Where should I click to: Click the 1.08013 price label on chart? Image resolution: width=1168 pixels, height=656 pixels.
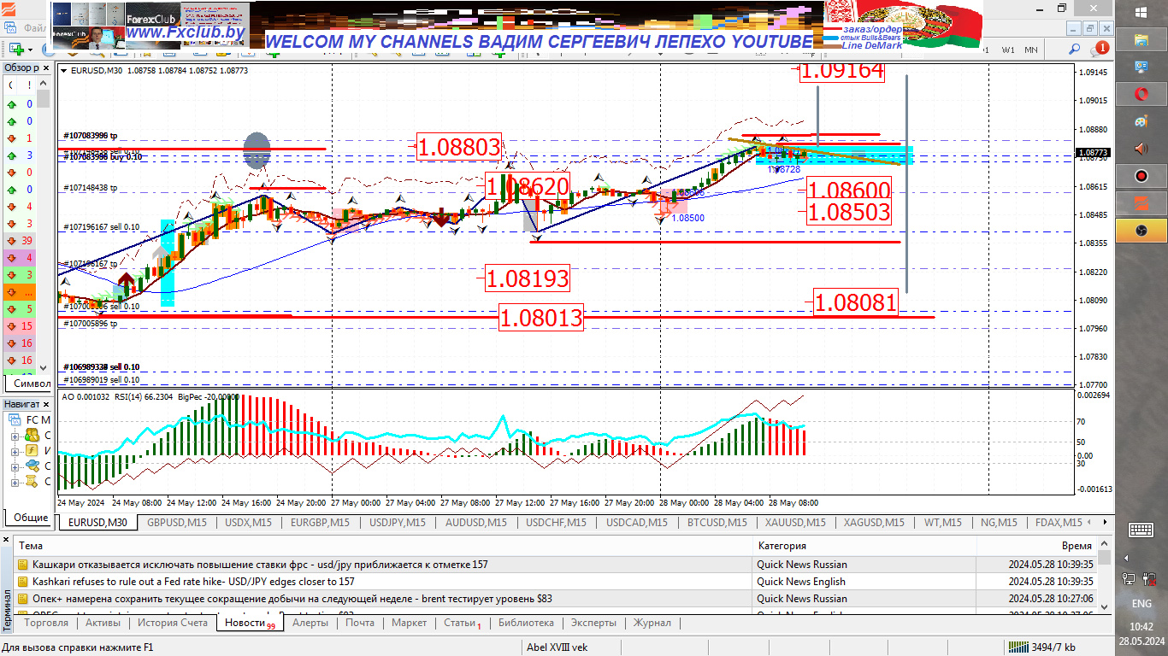coord(541,319)
